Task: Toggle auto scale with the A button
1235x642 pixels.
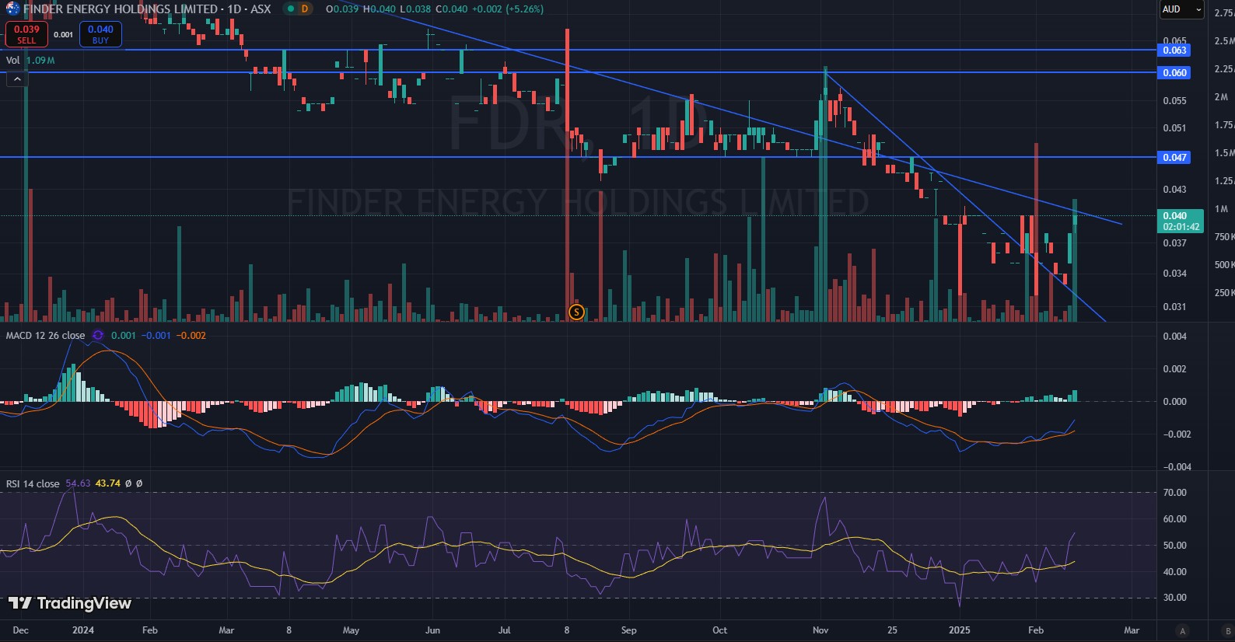Action: coord(1182,630)
